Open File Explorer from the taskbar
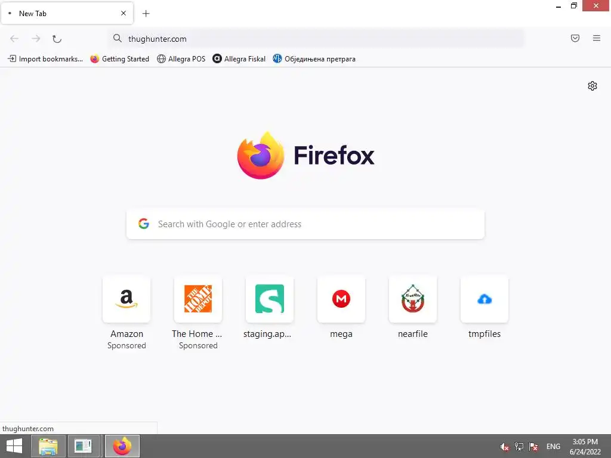The image size is (611, 458). point(48,446)
